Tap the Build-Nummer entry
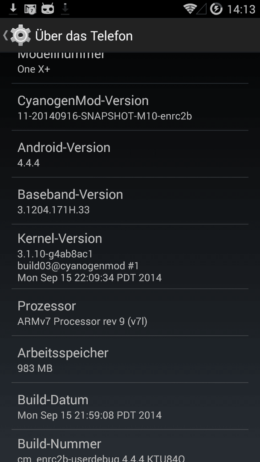 (130, 446)
